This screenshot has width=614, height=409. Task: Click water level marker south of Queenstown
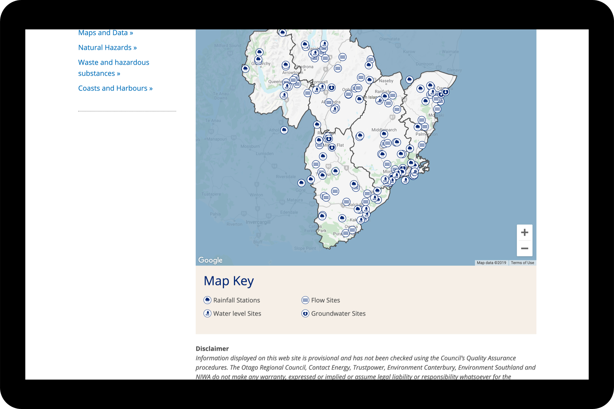284,95
